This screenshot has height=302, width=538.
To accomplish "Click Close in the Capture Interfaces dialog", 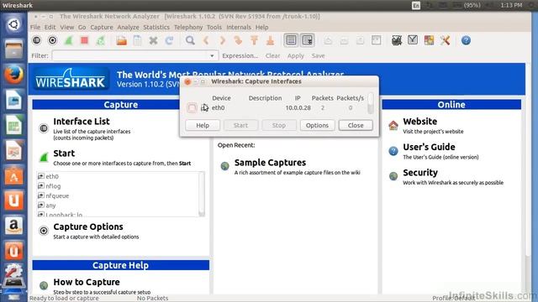I will (356, 125).
